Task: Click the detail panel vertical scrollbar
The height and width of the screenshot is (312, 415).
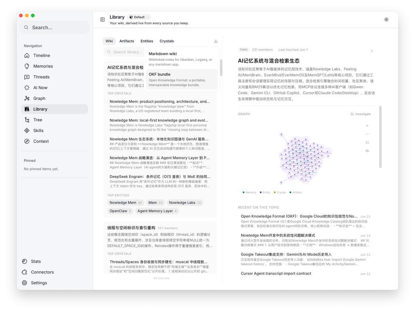Action: [380, 137]
